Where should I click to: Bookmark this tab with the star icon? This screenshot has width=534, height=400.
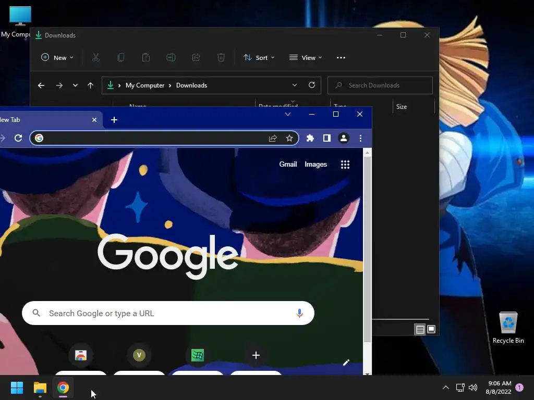tap(289, 138)
